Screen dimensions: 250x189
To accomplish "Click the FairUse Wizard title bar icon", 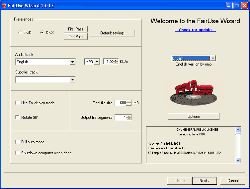I will tap(4, 6).
